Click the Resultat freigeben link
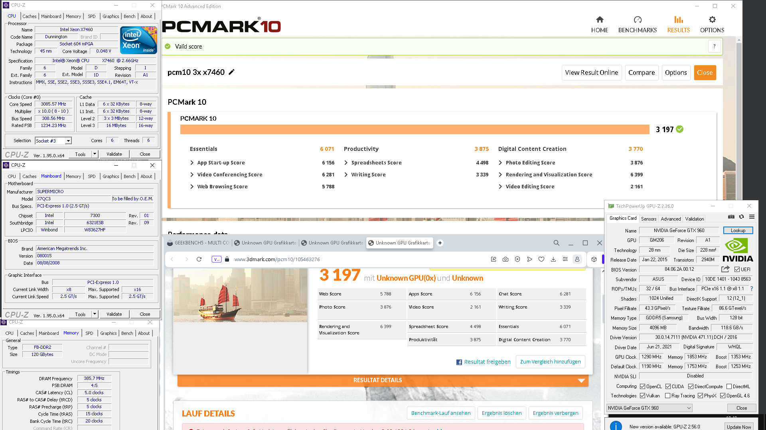 [484, 362]
